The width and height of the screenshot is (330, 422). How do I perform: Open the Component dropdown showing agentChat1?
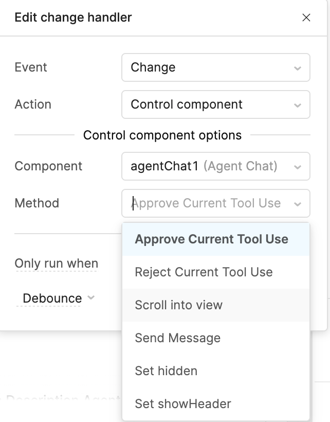(x=208, y=166)
